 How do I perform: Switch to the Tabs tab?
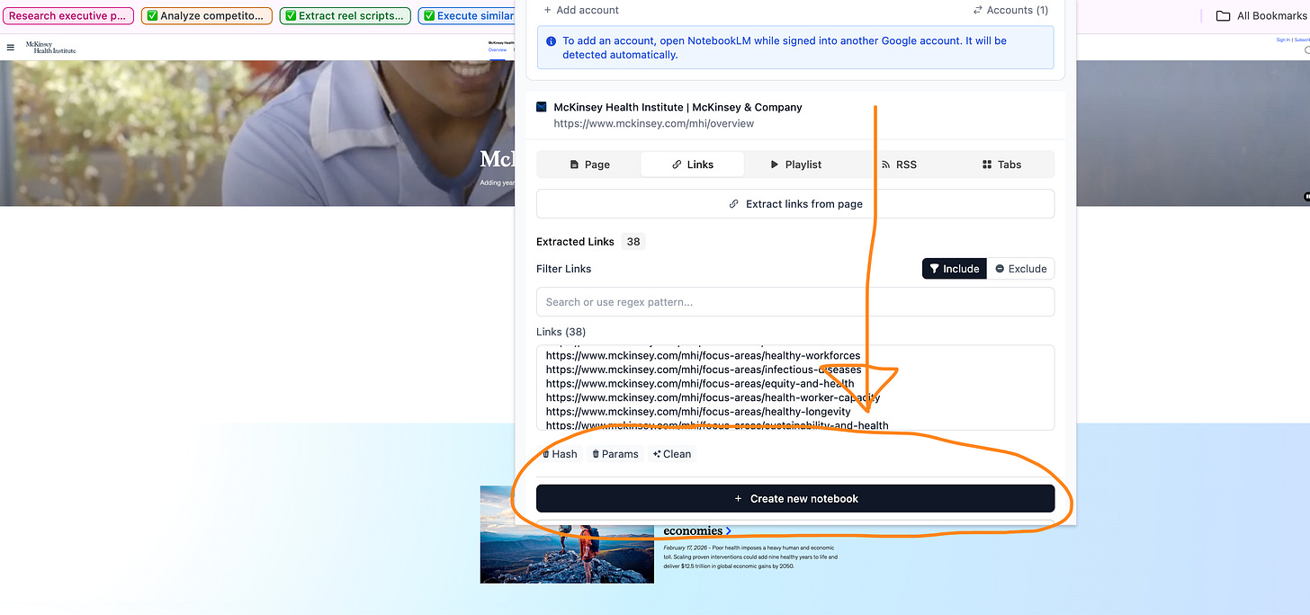click(x=1001, y=165)
